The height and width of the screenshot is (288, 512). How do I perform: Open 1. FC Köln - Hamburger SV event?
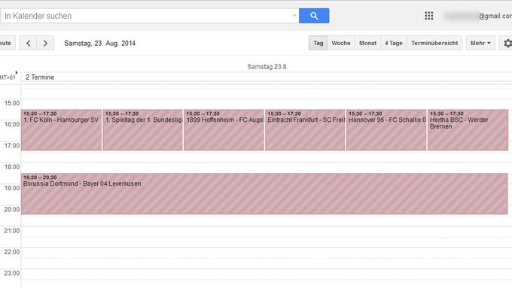point(62,130)
